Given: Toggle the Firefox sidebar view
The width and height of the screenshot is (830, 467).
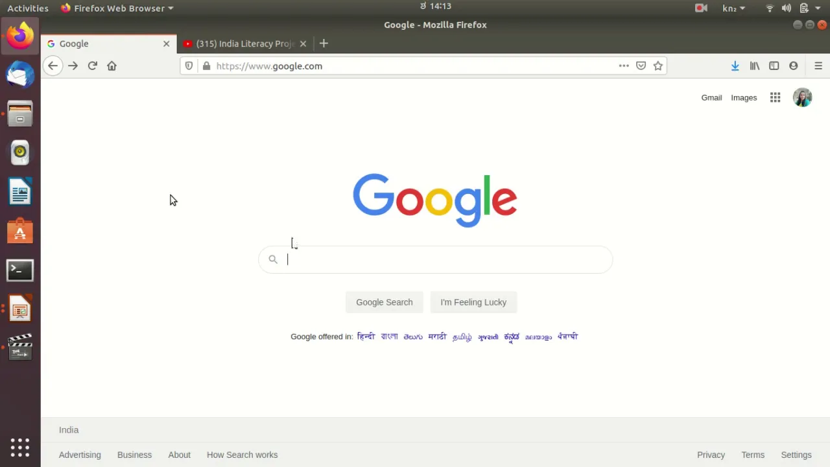Looking at the screenshot, I should click(x=774, y=66).
